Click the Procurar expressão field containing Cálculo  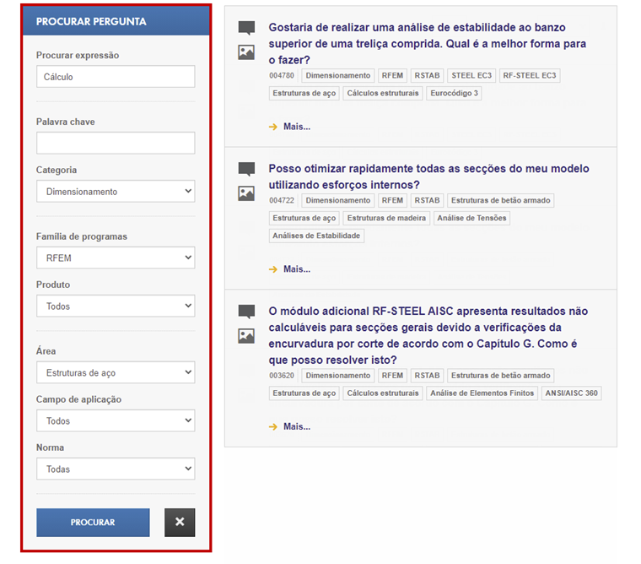click(x=116, y=77)
